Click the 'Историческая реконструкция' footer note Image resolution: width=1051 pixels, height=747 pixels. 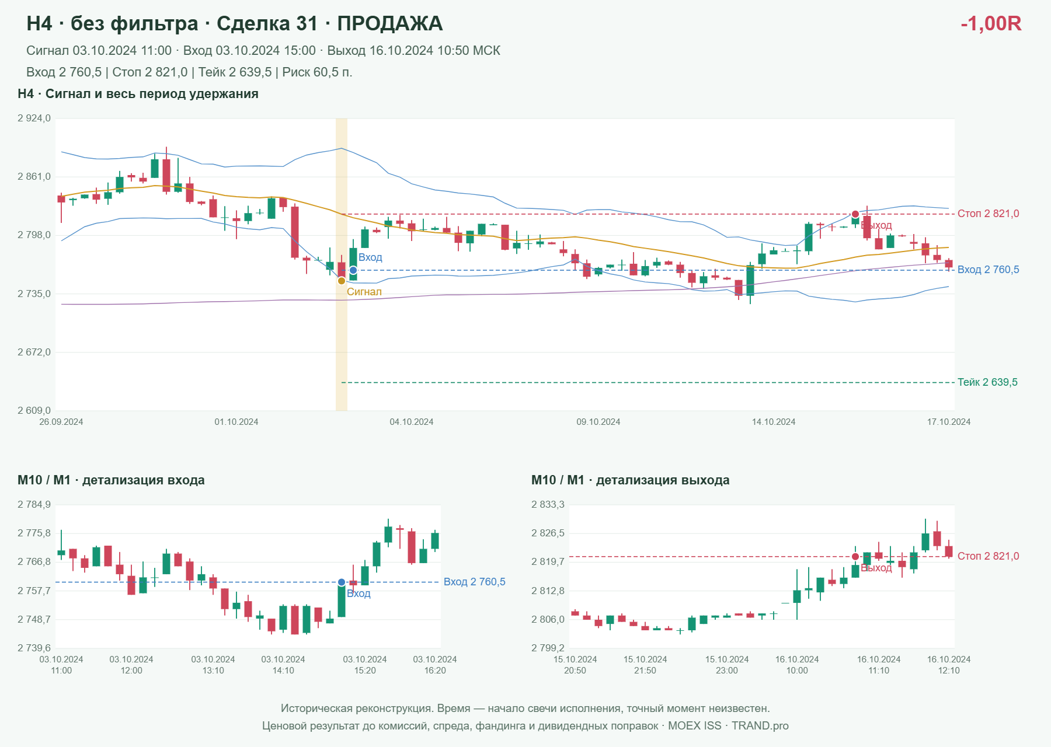pos(525,708)
